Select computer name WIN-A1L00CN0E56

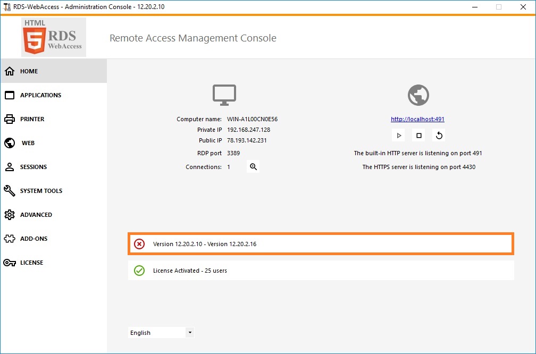(252, 119)
